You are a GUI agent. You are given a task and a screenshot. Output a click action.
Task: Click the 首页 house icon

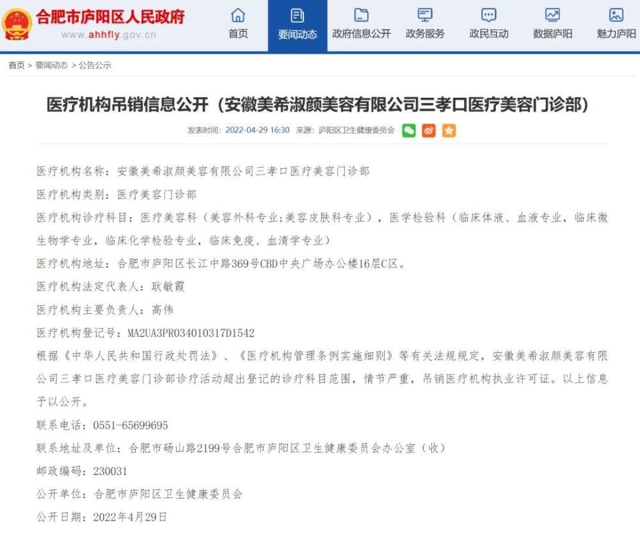238,15
